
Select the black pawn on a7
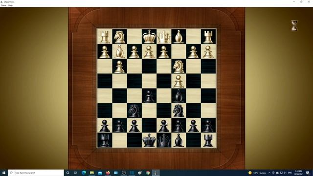click(x=208, y=126)
